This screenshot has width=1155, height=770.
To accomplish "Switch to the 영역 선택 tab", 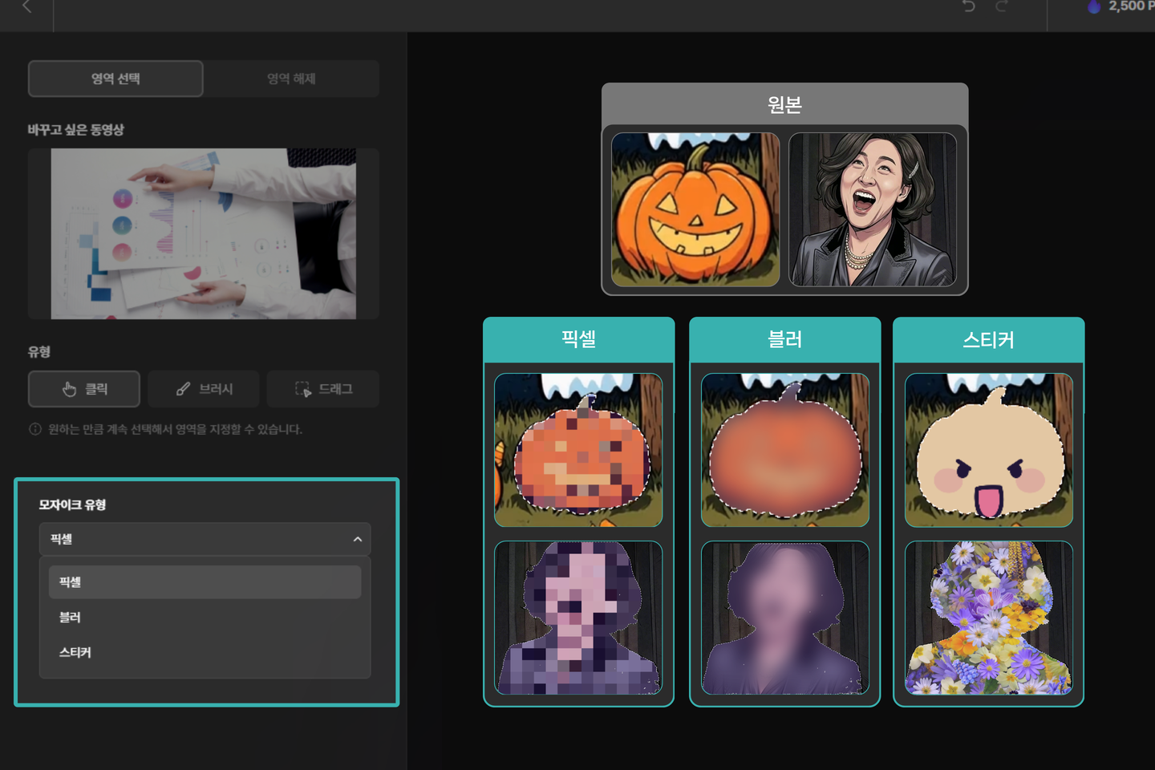I will click(115, 79).
